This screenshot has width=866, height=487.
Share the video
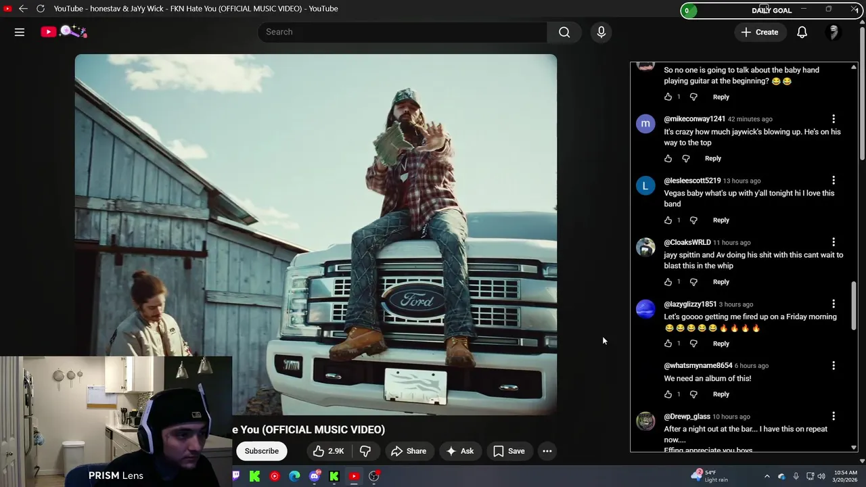point(409,451)
